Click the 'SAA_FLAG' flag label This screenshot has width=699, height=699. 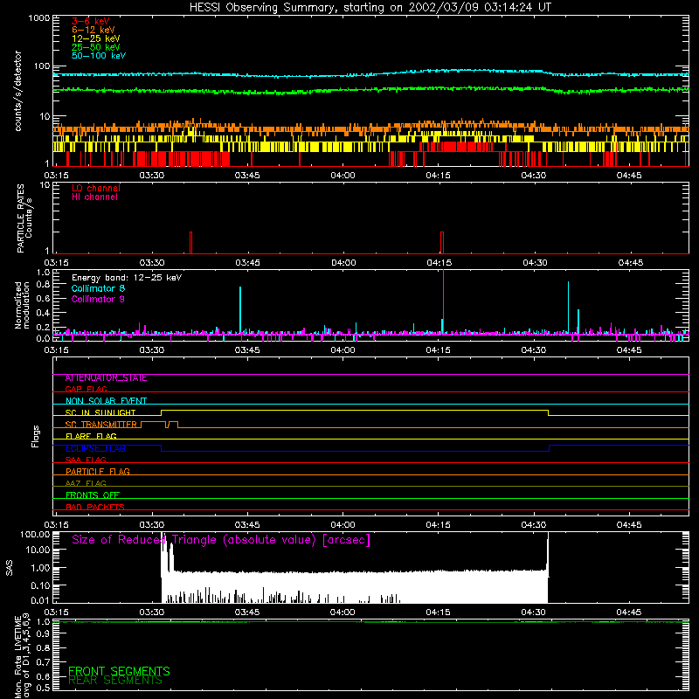86,460
